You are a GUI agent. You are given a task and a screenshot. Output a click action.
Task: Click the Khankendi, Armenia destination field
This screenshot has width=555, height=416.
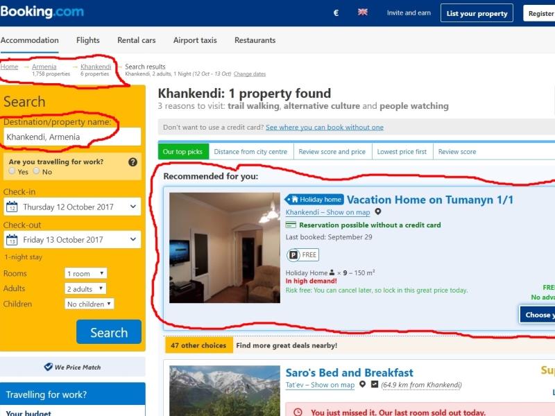tap(72, 137)
